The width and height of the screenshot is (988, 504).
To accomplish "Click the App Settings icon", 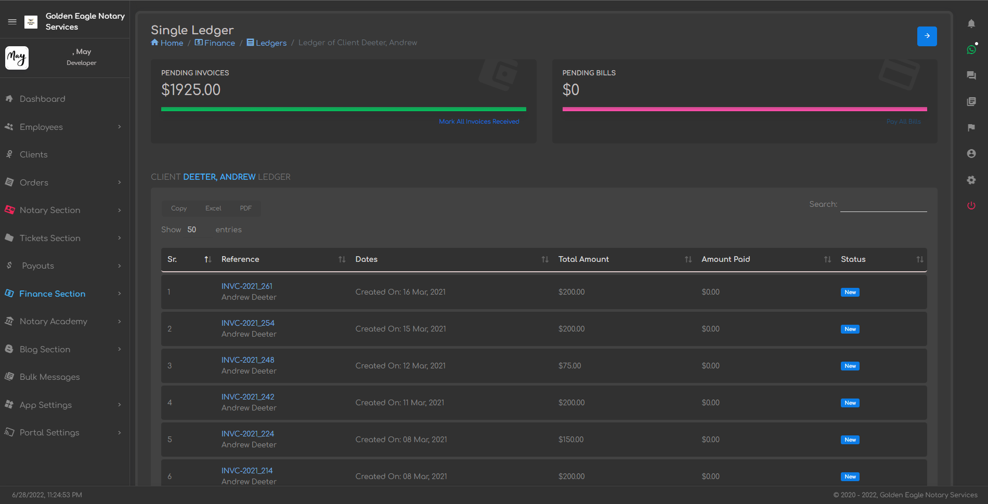I will 9,405.
